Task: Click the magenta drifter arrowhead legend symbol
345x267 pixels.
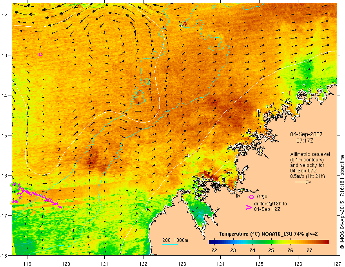Action: point(249,207)
